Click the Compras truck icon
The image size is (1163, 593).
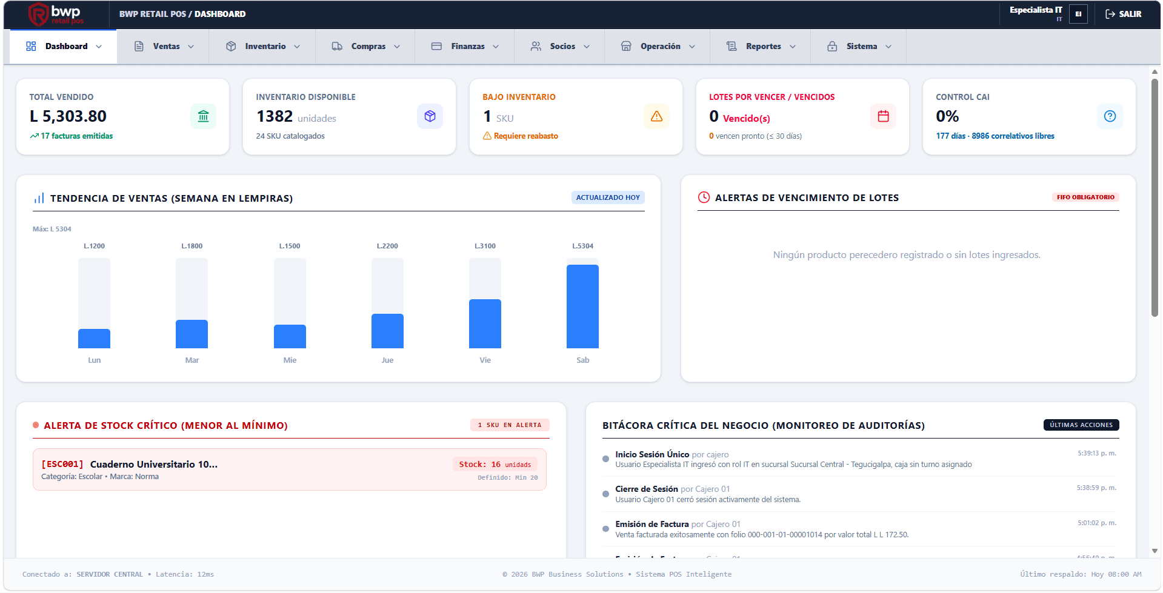[337, 46]
